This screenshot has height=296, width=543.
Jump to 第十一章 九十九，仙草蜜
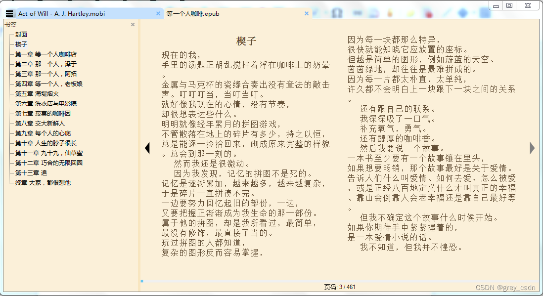[x=49, y=153]
